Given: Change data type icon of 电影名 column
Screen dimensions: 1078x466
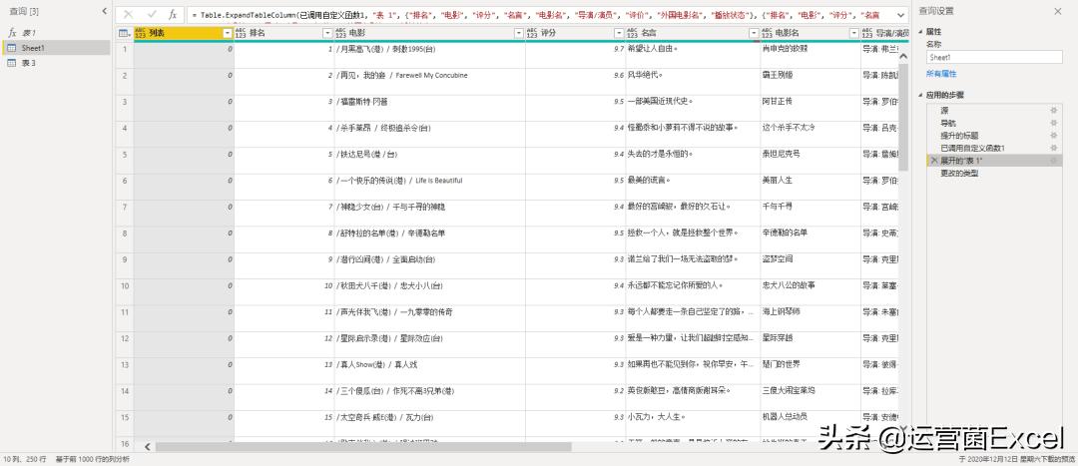Looking at the screenshot, I should (768, 33).
